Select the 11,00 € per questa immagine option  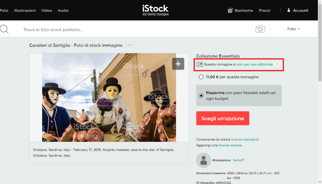(201, 77)
